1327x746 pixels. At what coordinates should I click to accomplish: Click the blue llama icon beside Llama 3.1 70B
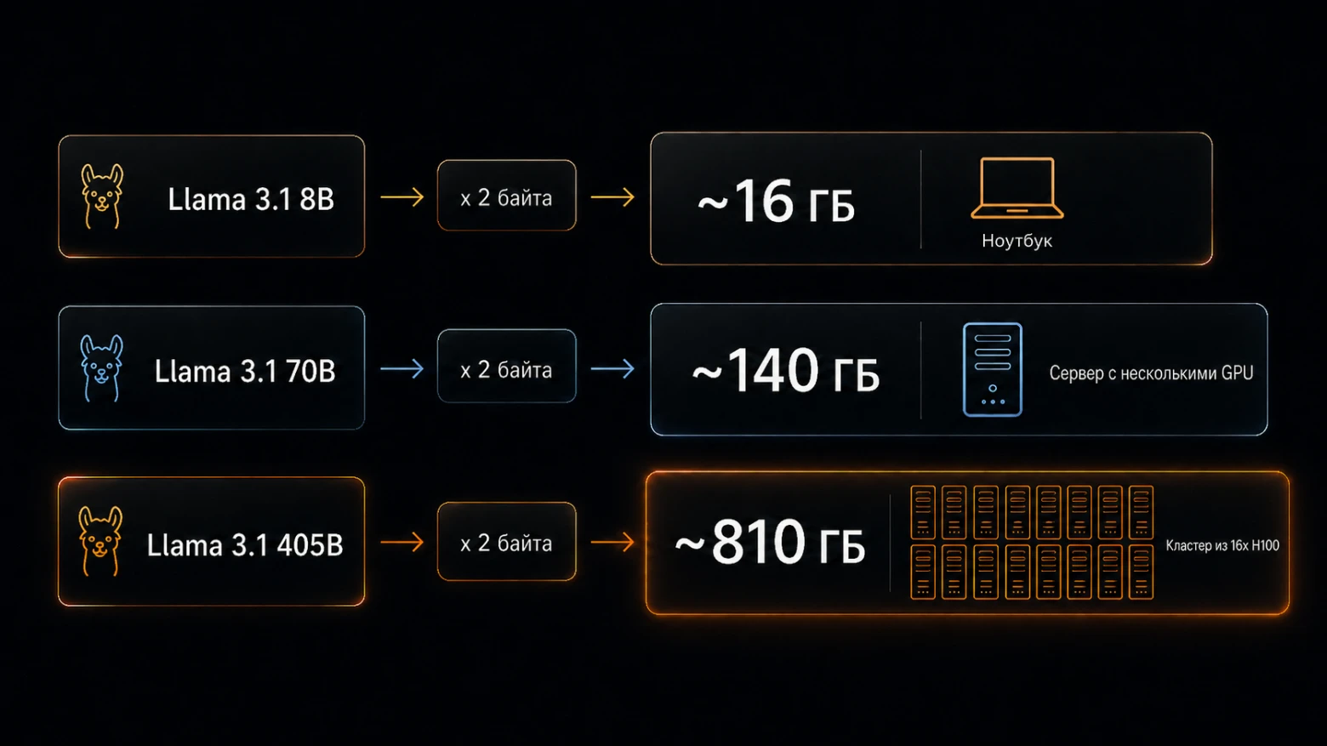[102, 368]
